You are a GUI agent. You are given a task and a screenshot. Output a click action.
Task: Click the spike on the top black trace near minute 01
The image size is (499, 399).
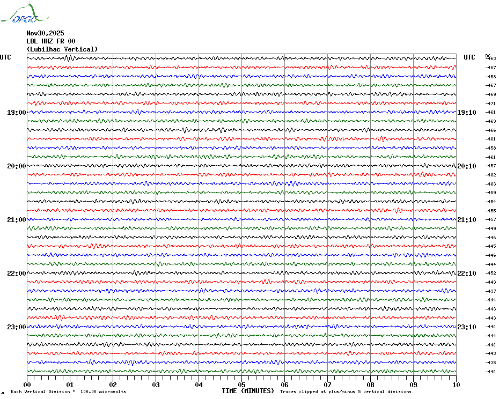pos(69,58)
